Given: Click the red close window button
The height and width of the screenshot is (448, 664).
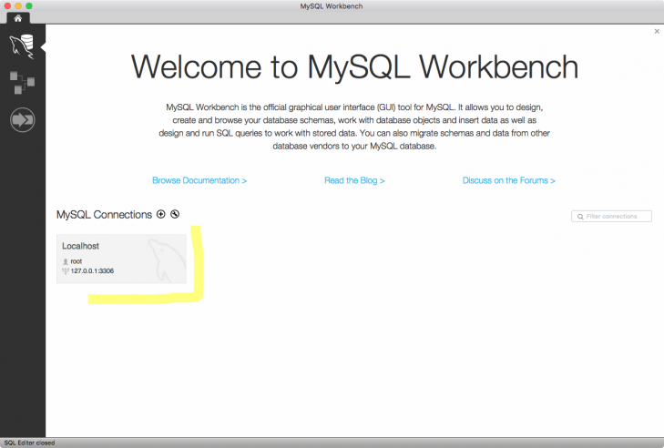Looking at the screenshot, I should point(7,6).
